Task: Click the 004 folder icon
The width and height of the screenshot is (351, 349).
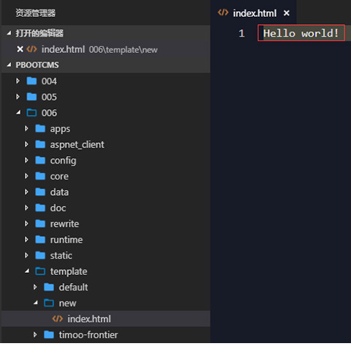Action: pos(32,81)
